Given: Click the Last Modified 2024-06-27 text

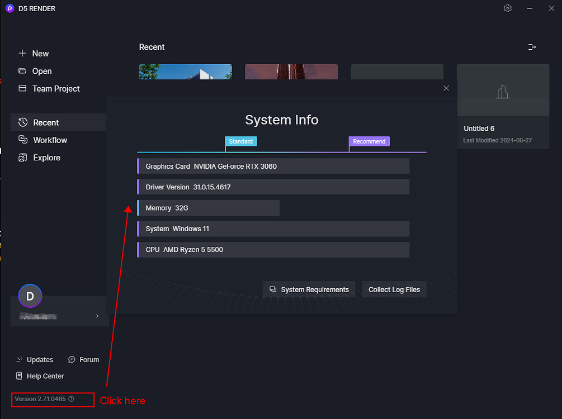Looking at the screenshot, I should [498, 140].
